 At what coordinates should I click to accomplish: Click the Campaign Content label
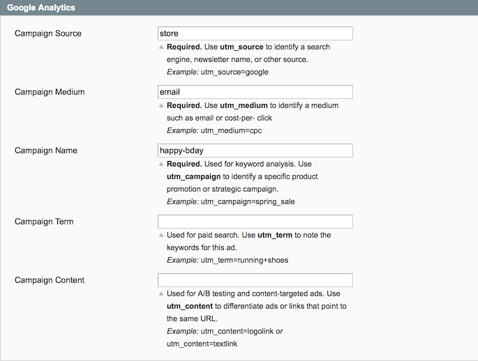[x=50, y=280]
